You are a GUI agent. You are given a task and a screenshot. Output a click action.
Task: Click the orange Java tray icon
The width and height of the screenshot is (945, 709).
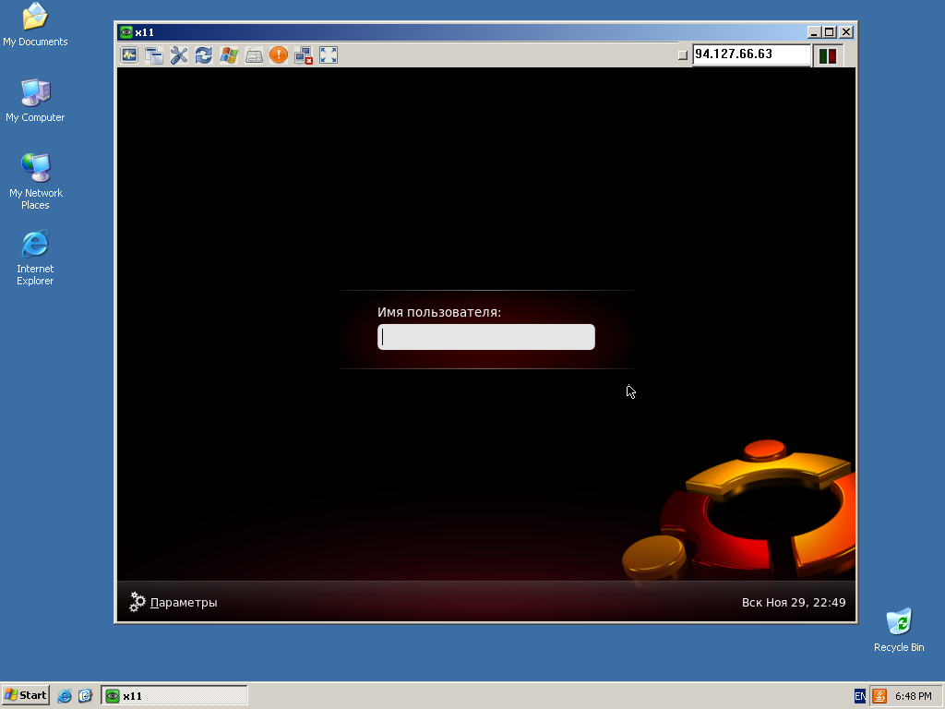pyautogui.click(x=879, y=696)
